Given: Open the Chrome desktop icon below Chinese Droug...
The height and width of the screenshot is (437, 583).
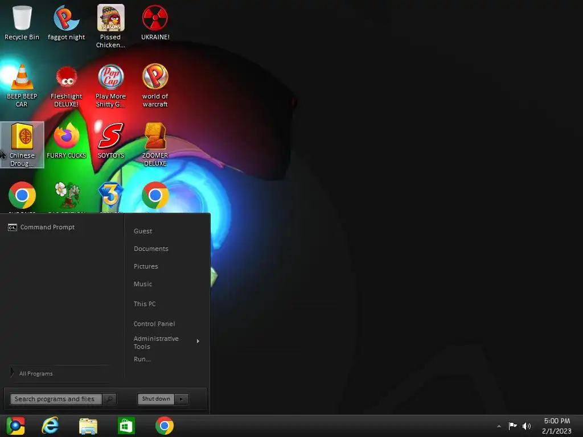Looking at the screenshot, I should tap(22, 196).
